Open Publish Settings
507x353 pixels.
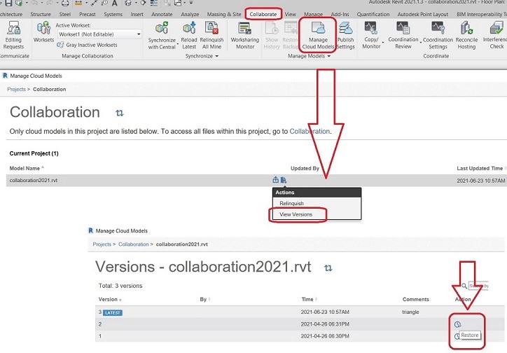(346, 35)
